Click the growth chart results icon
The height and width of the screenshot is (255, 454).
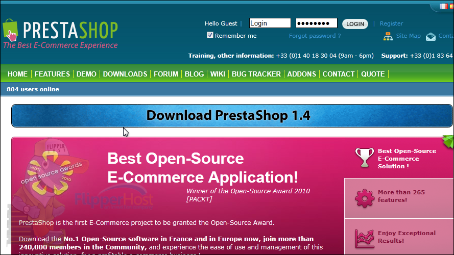coord(364,239)
